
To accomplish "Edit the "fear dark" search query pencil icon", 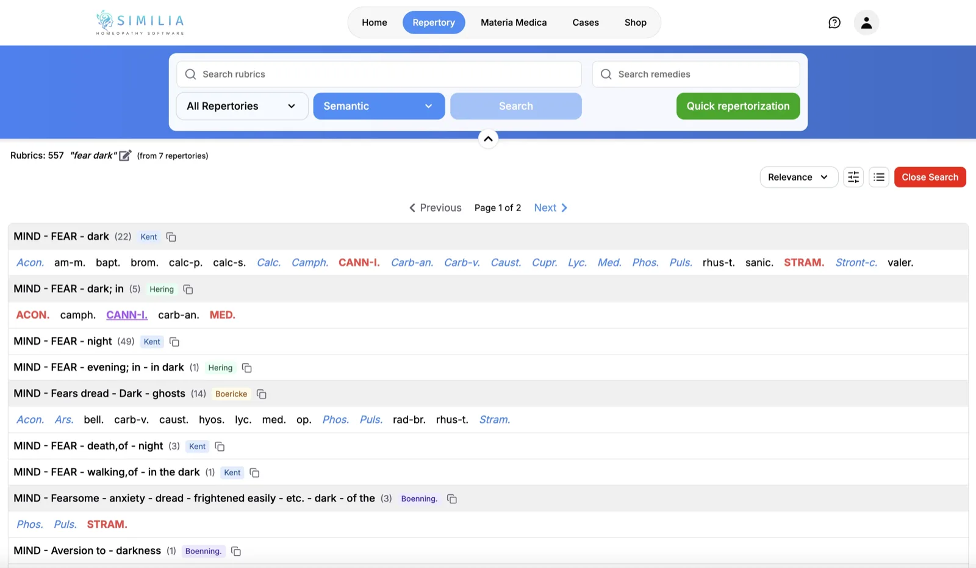I will (124, 155).
